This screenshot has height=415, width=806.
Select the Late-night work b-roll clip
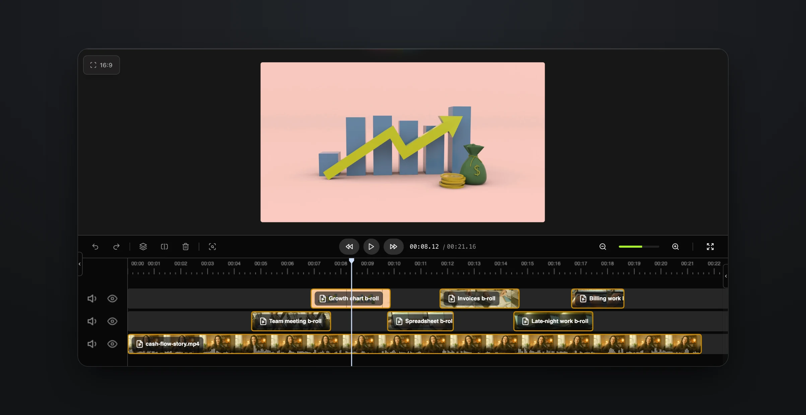(x=553, y=321)
